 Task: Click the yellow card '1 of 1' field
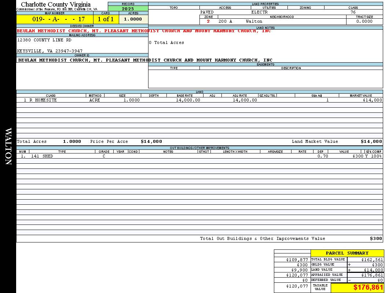(106, 19)
